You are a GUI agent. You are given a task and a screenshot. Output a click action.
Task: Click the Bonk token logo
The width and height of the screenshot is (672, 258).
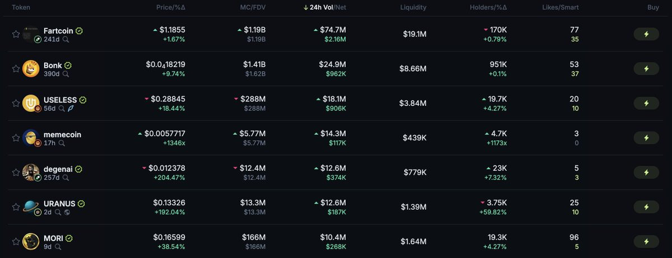pyautogui.click(x=31, y=69)
